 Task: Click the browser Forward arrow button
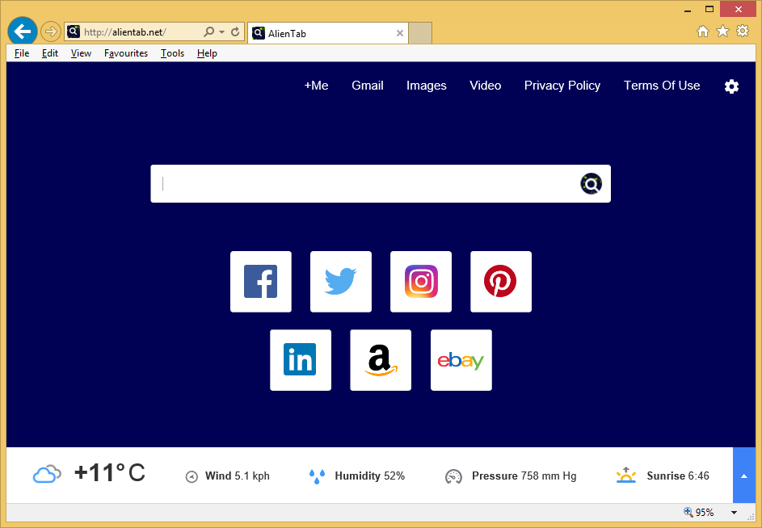click(x=50, y=32)
